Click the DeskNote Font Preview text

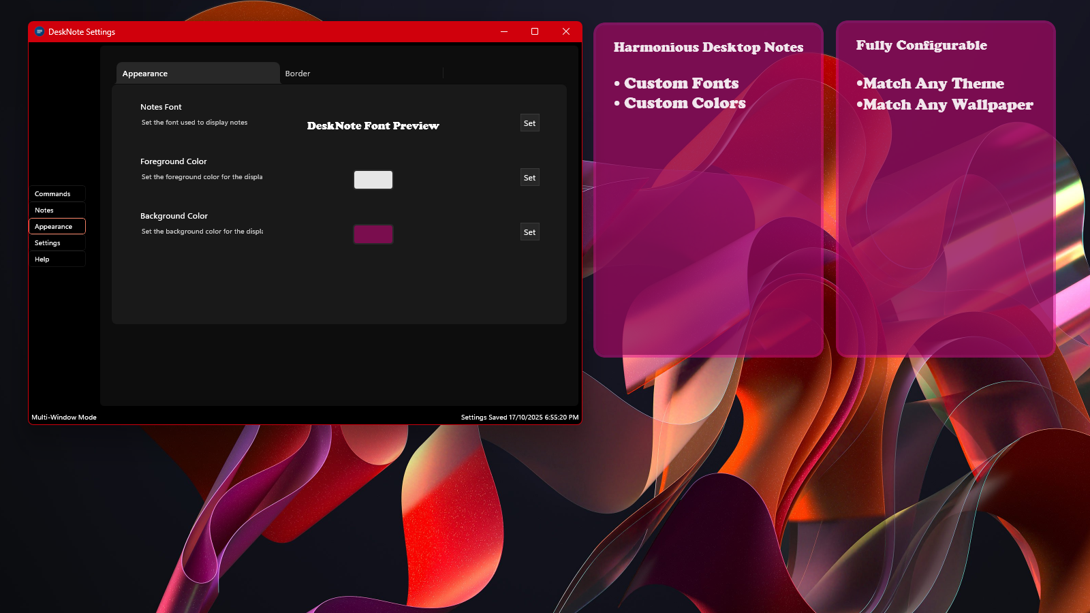373,125
